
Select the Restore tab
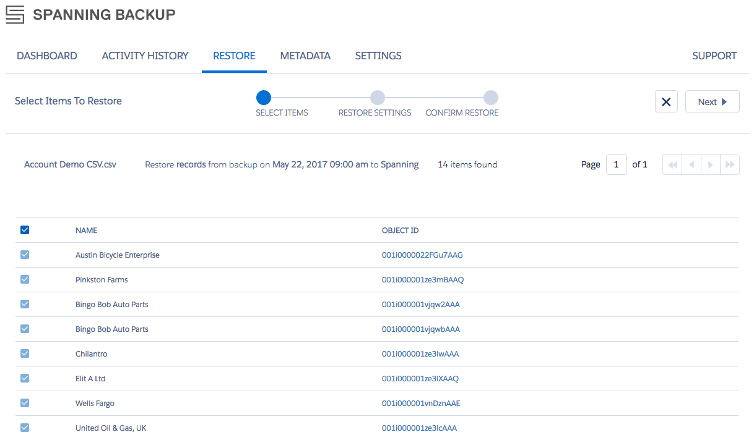point(234,56)
